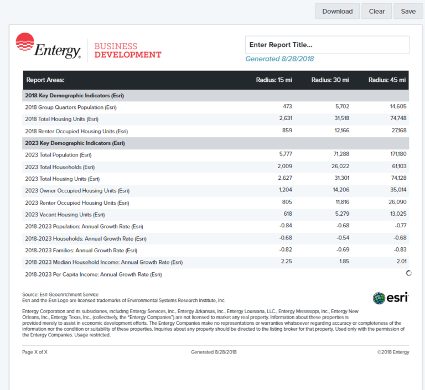Click the 2018-2023 Median Household Income growth row label
The height and width of the screenshot is (390, 425).
tap(103, 262)
